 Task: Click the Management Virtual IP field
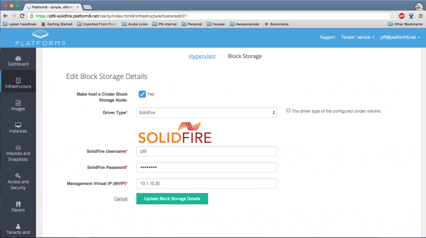206,183
